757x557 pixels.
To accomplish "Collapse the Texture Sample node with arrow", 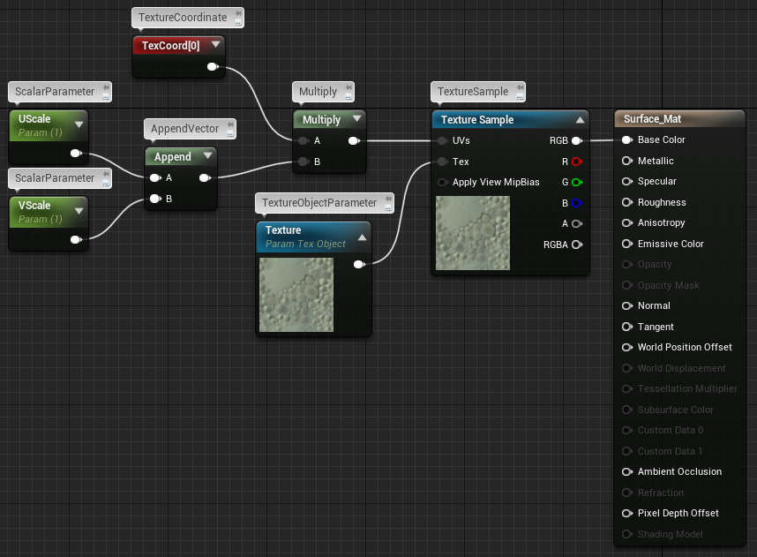I will (x=580, y=120).
